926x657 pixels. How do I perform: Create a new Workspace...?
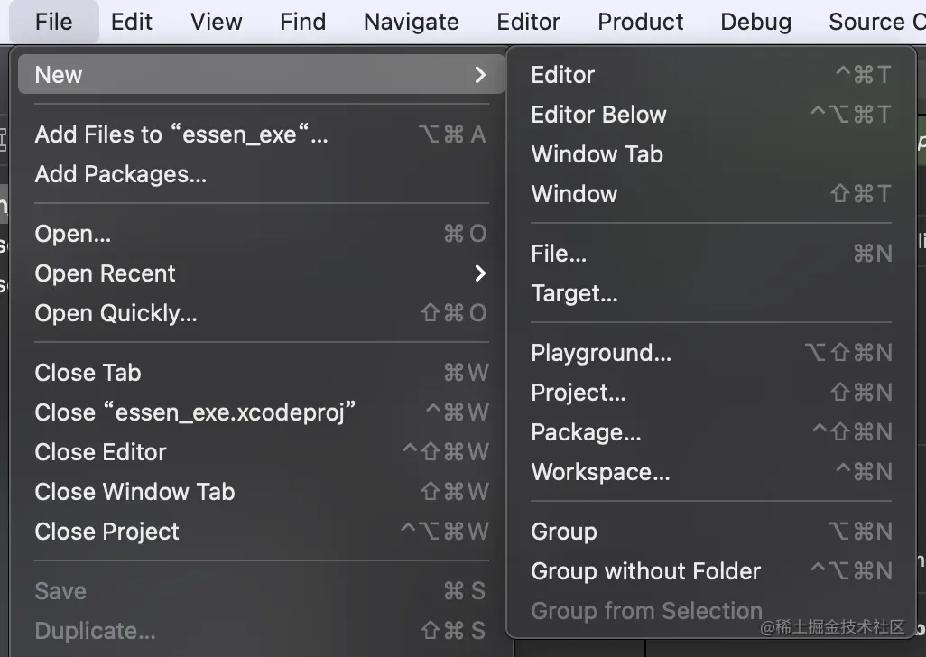(600, 472)
